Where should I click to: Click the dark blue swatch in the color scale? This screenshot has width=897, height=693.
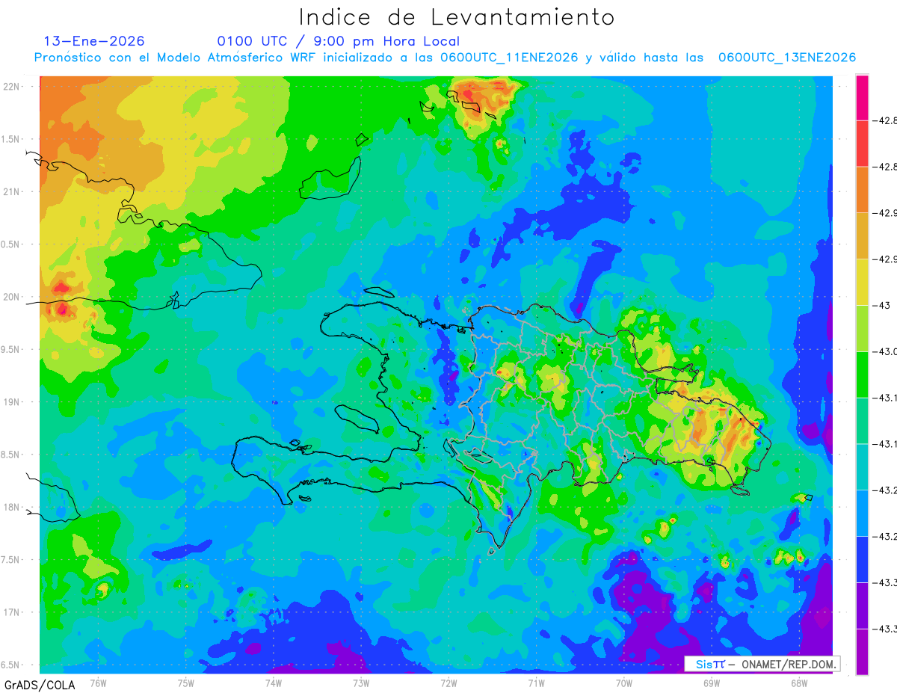click(862, 560)
